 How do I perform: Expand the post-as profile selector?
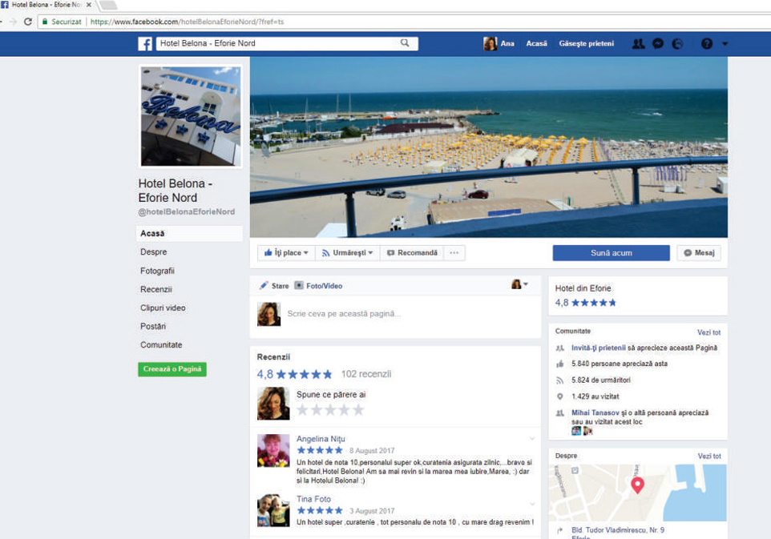tap(520, 284)
